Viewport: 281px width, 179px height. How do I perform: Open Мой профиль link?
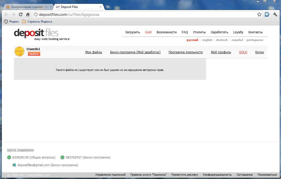[221, 52]
